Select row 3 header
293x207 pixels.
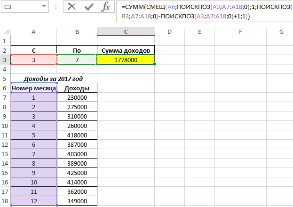[5, 60]
